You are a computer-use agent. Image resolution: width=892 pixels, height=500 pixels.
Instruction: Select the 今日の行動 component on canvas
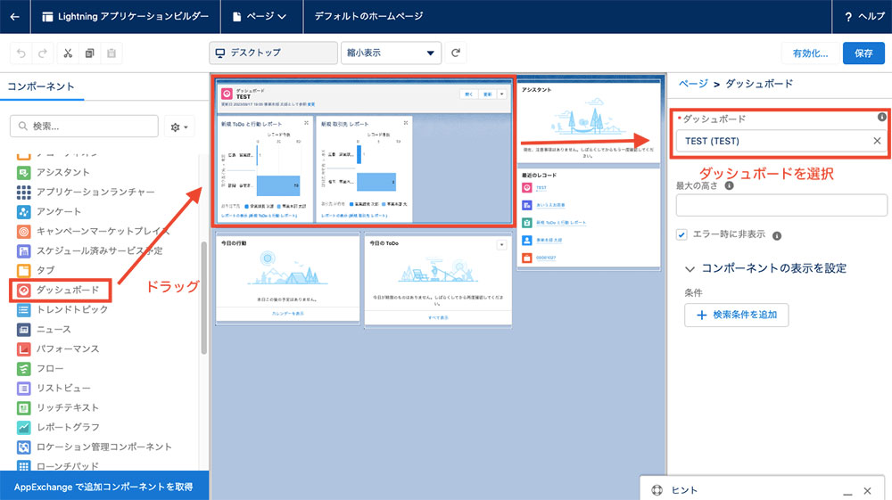coord(288,278)
